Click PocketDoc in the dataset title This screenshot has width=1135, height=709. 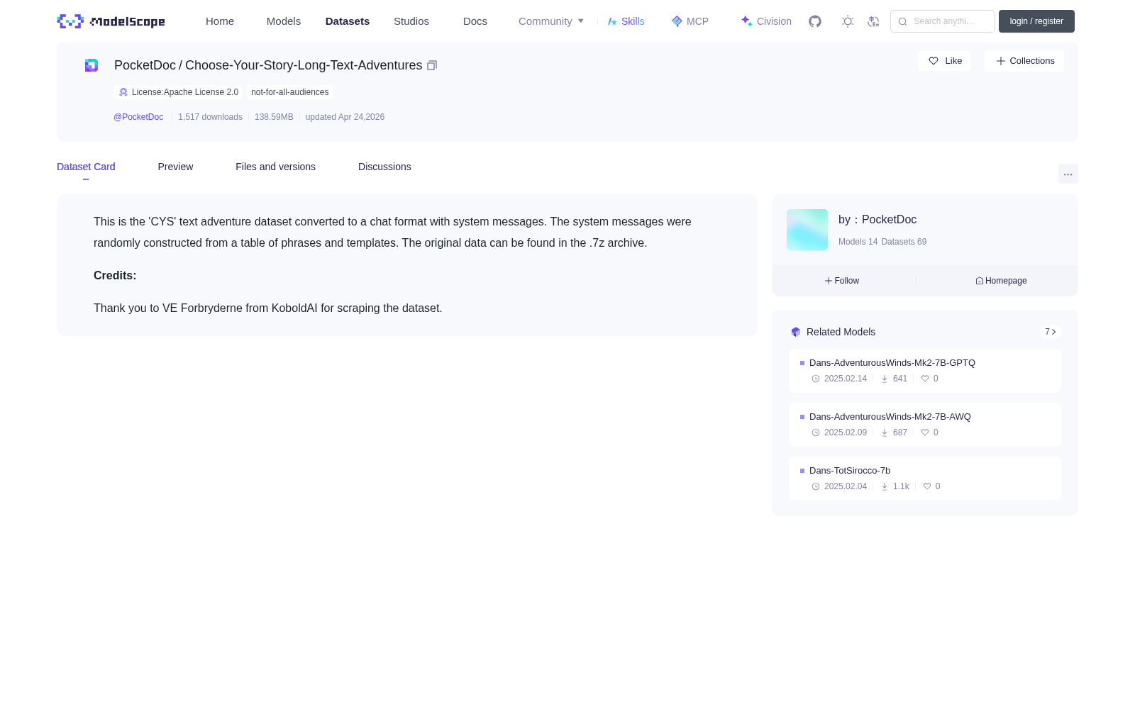[145, 65]
